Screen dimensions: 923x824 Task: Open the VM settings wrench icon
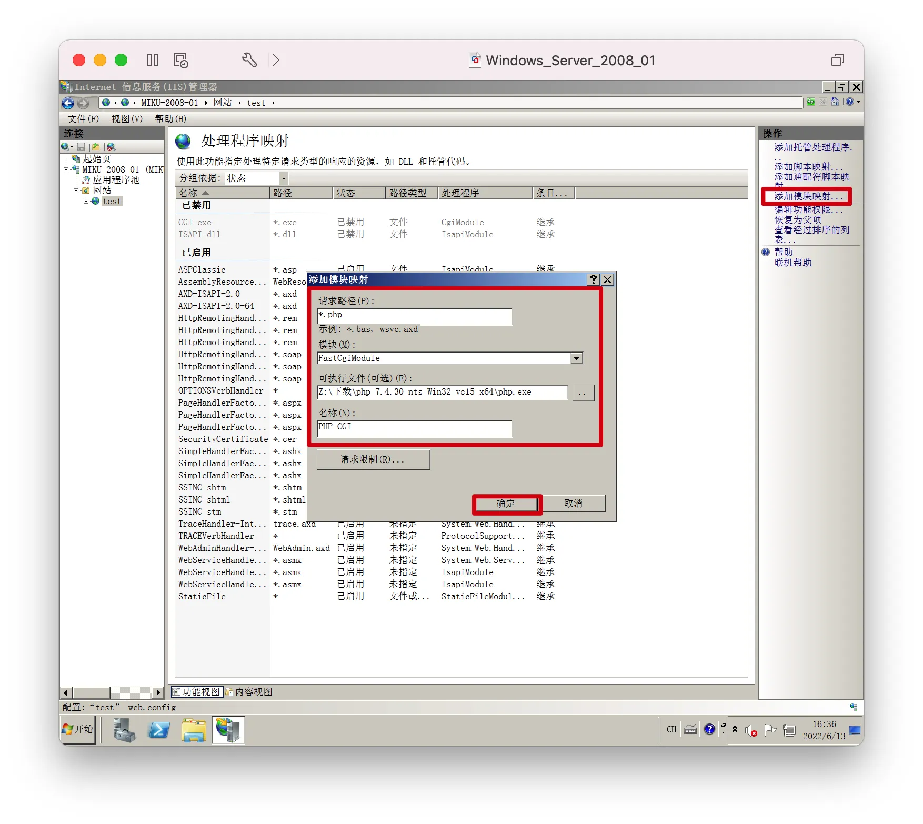249,60
